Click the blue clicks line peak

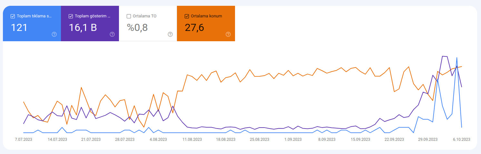coord(457,58)
